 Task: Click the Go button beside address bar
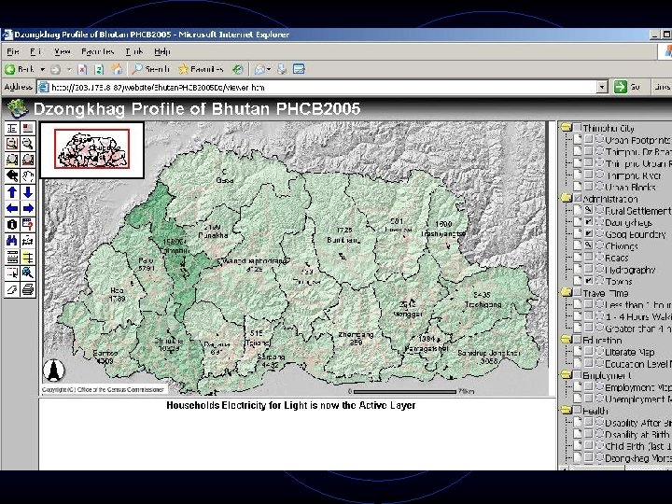627,87
